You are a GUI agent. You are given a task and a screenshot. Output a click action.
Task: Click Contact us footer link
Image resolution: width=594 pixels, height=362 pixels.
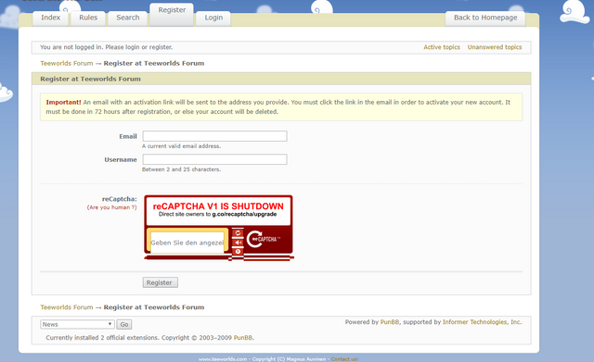344,359
